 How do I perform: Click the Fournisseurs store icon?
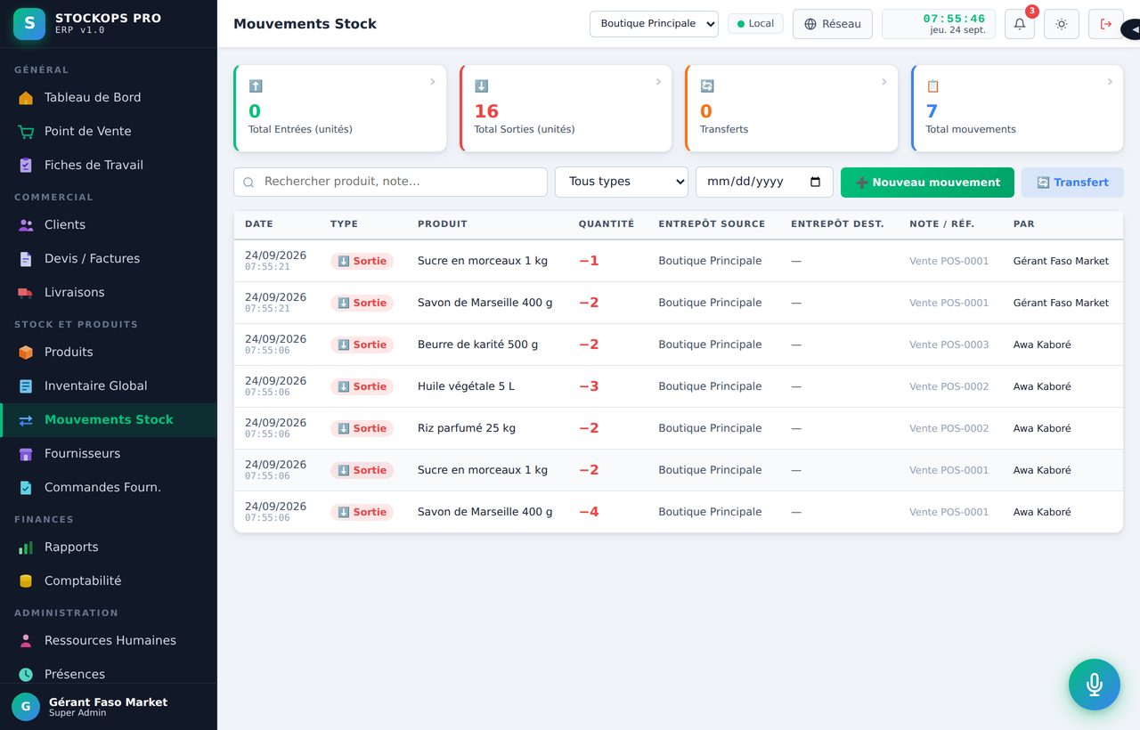click(26, 454)
